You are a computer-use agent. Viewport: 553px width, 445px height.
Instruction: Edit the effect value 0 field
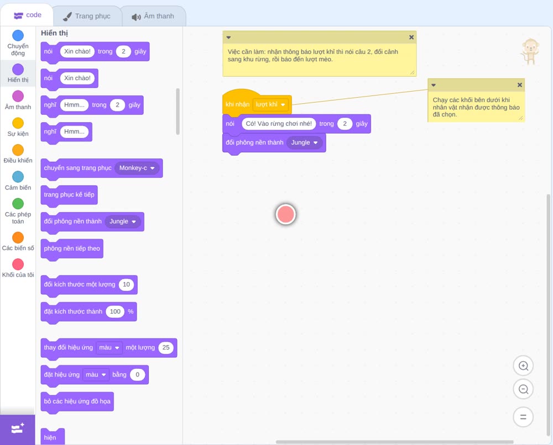click(x=138, y=374)
